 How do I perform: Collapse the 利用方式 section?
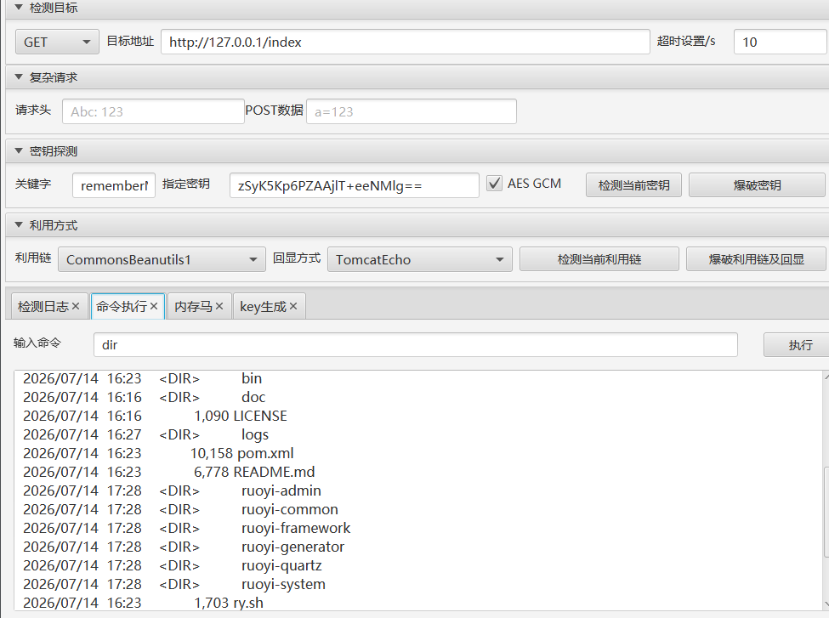point(19,225)
